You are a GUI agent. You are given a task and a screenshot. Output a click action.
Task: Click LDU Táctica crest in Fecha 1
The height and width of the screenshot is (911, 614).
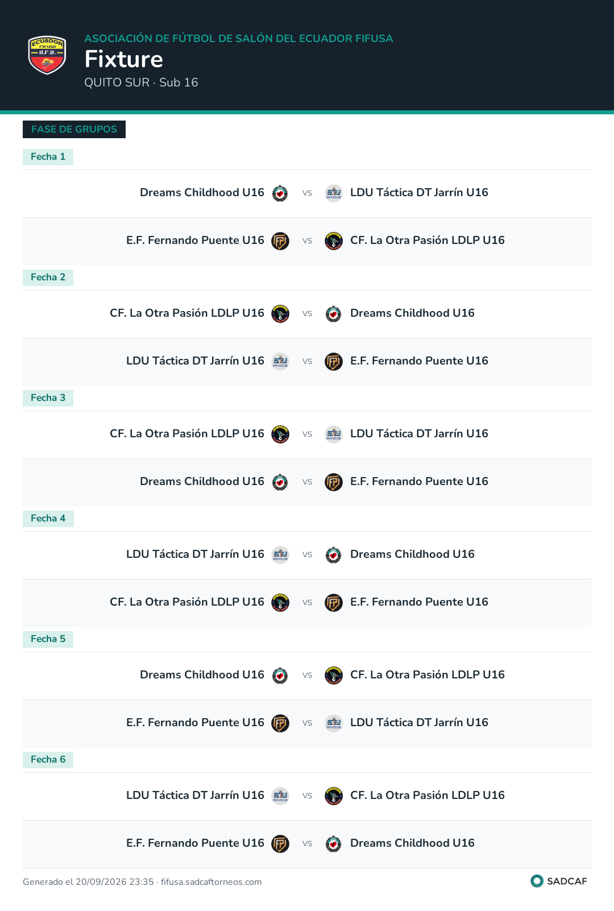click(x=334, y=193)
